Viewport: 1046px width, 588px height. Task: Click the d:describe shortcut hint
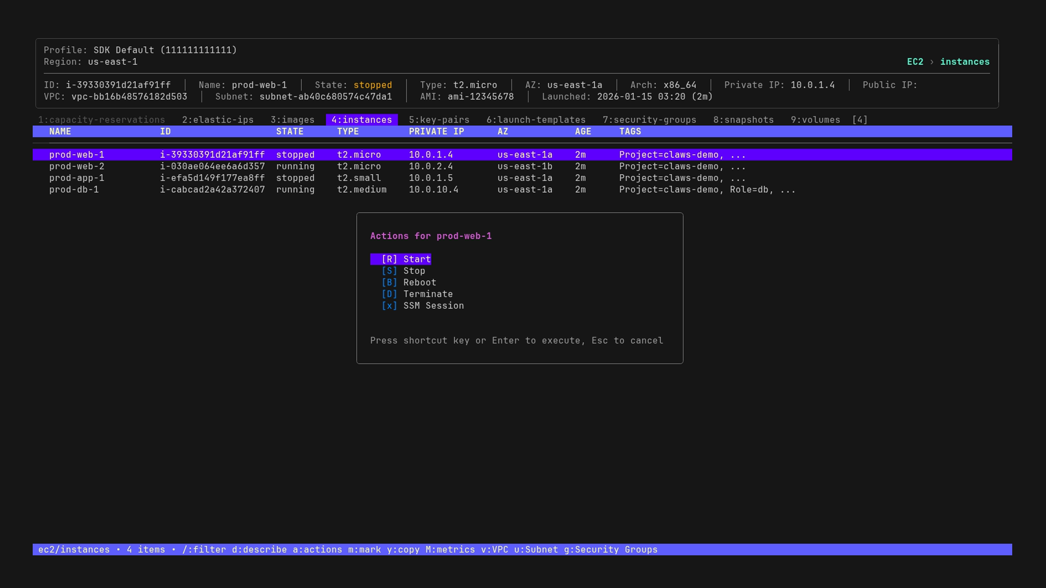259,550
